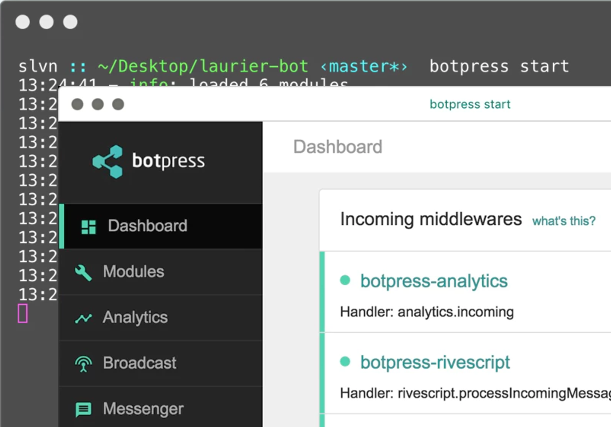Open Analytics via the line chart icon
611x427 pixels.
coord(83,318)
